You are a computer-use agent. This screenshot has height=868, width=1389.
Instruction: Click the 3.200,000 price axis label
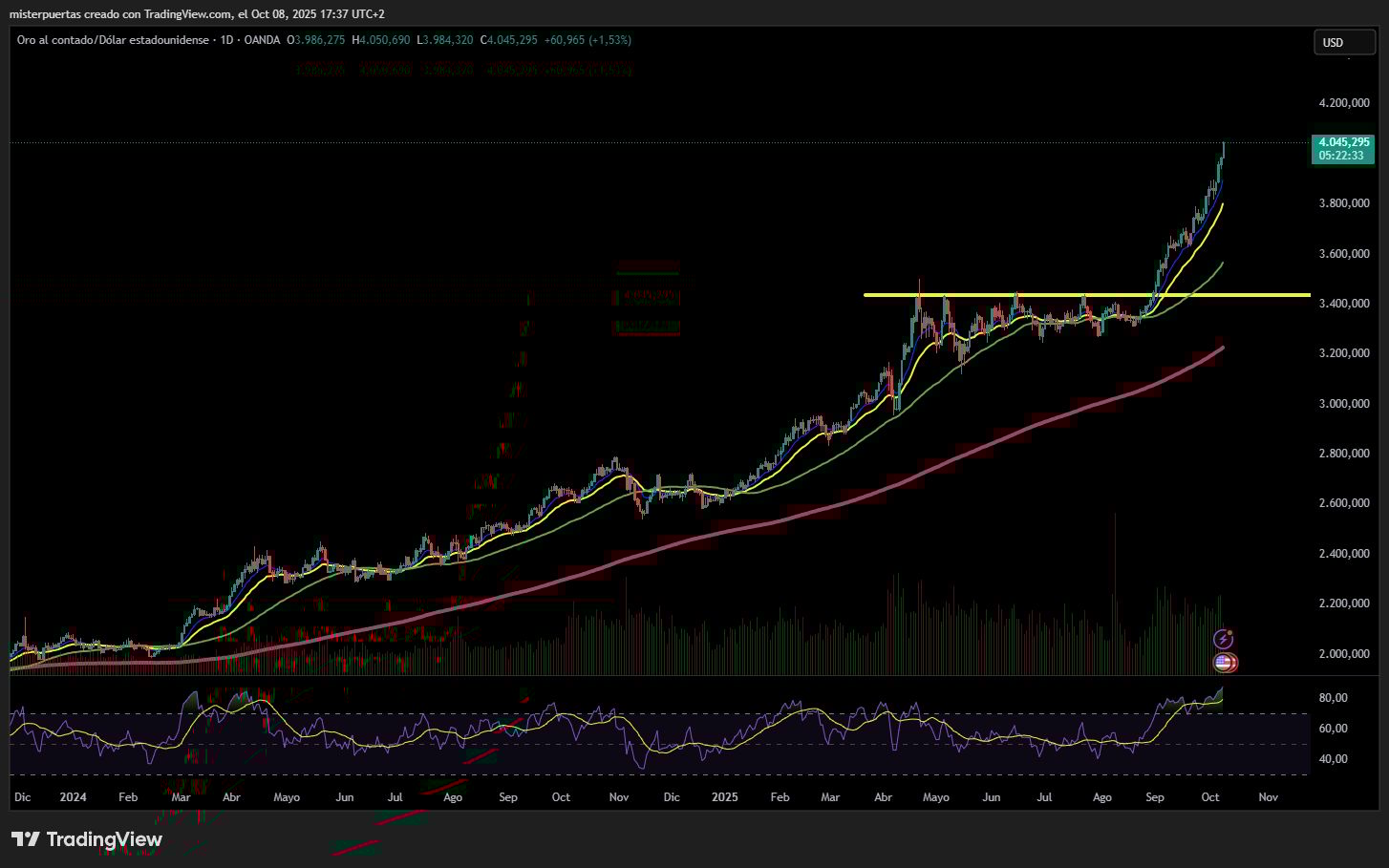[x=1344, y=353]
